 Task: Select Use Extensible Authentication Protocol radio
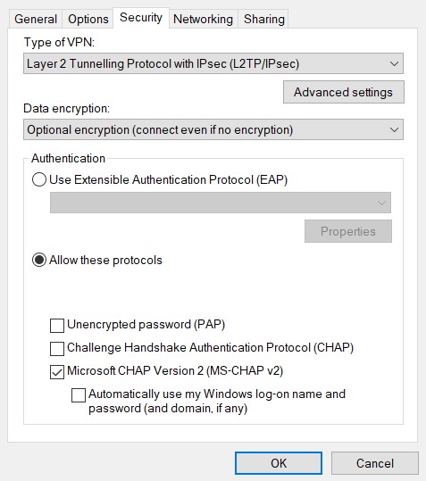39,179
